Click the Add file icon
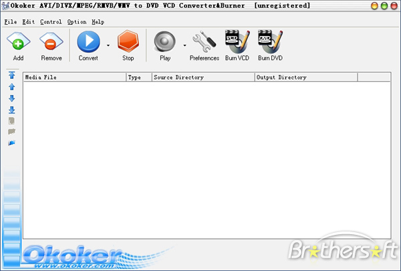The width and height of the screenshot is (401, 271). (18, 41)
